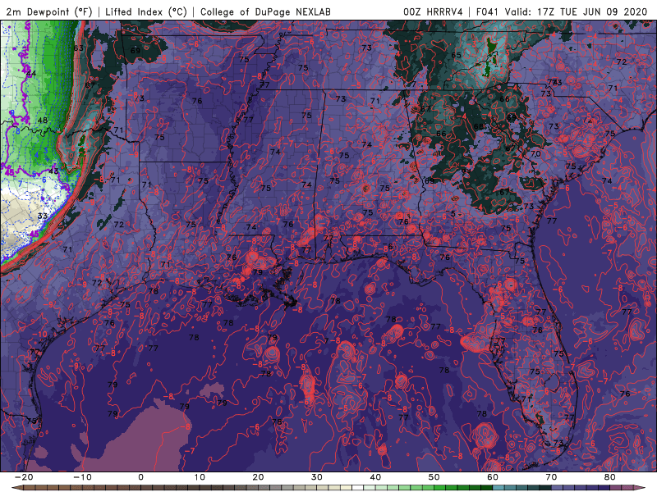Click the '50' label under the color scale

(434, 477)
